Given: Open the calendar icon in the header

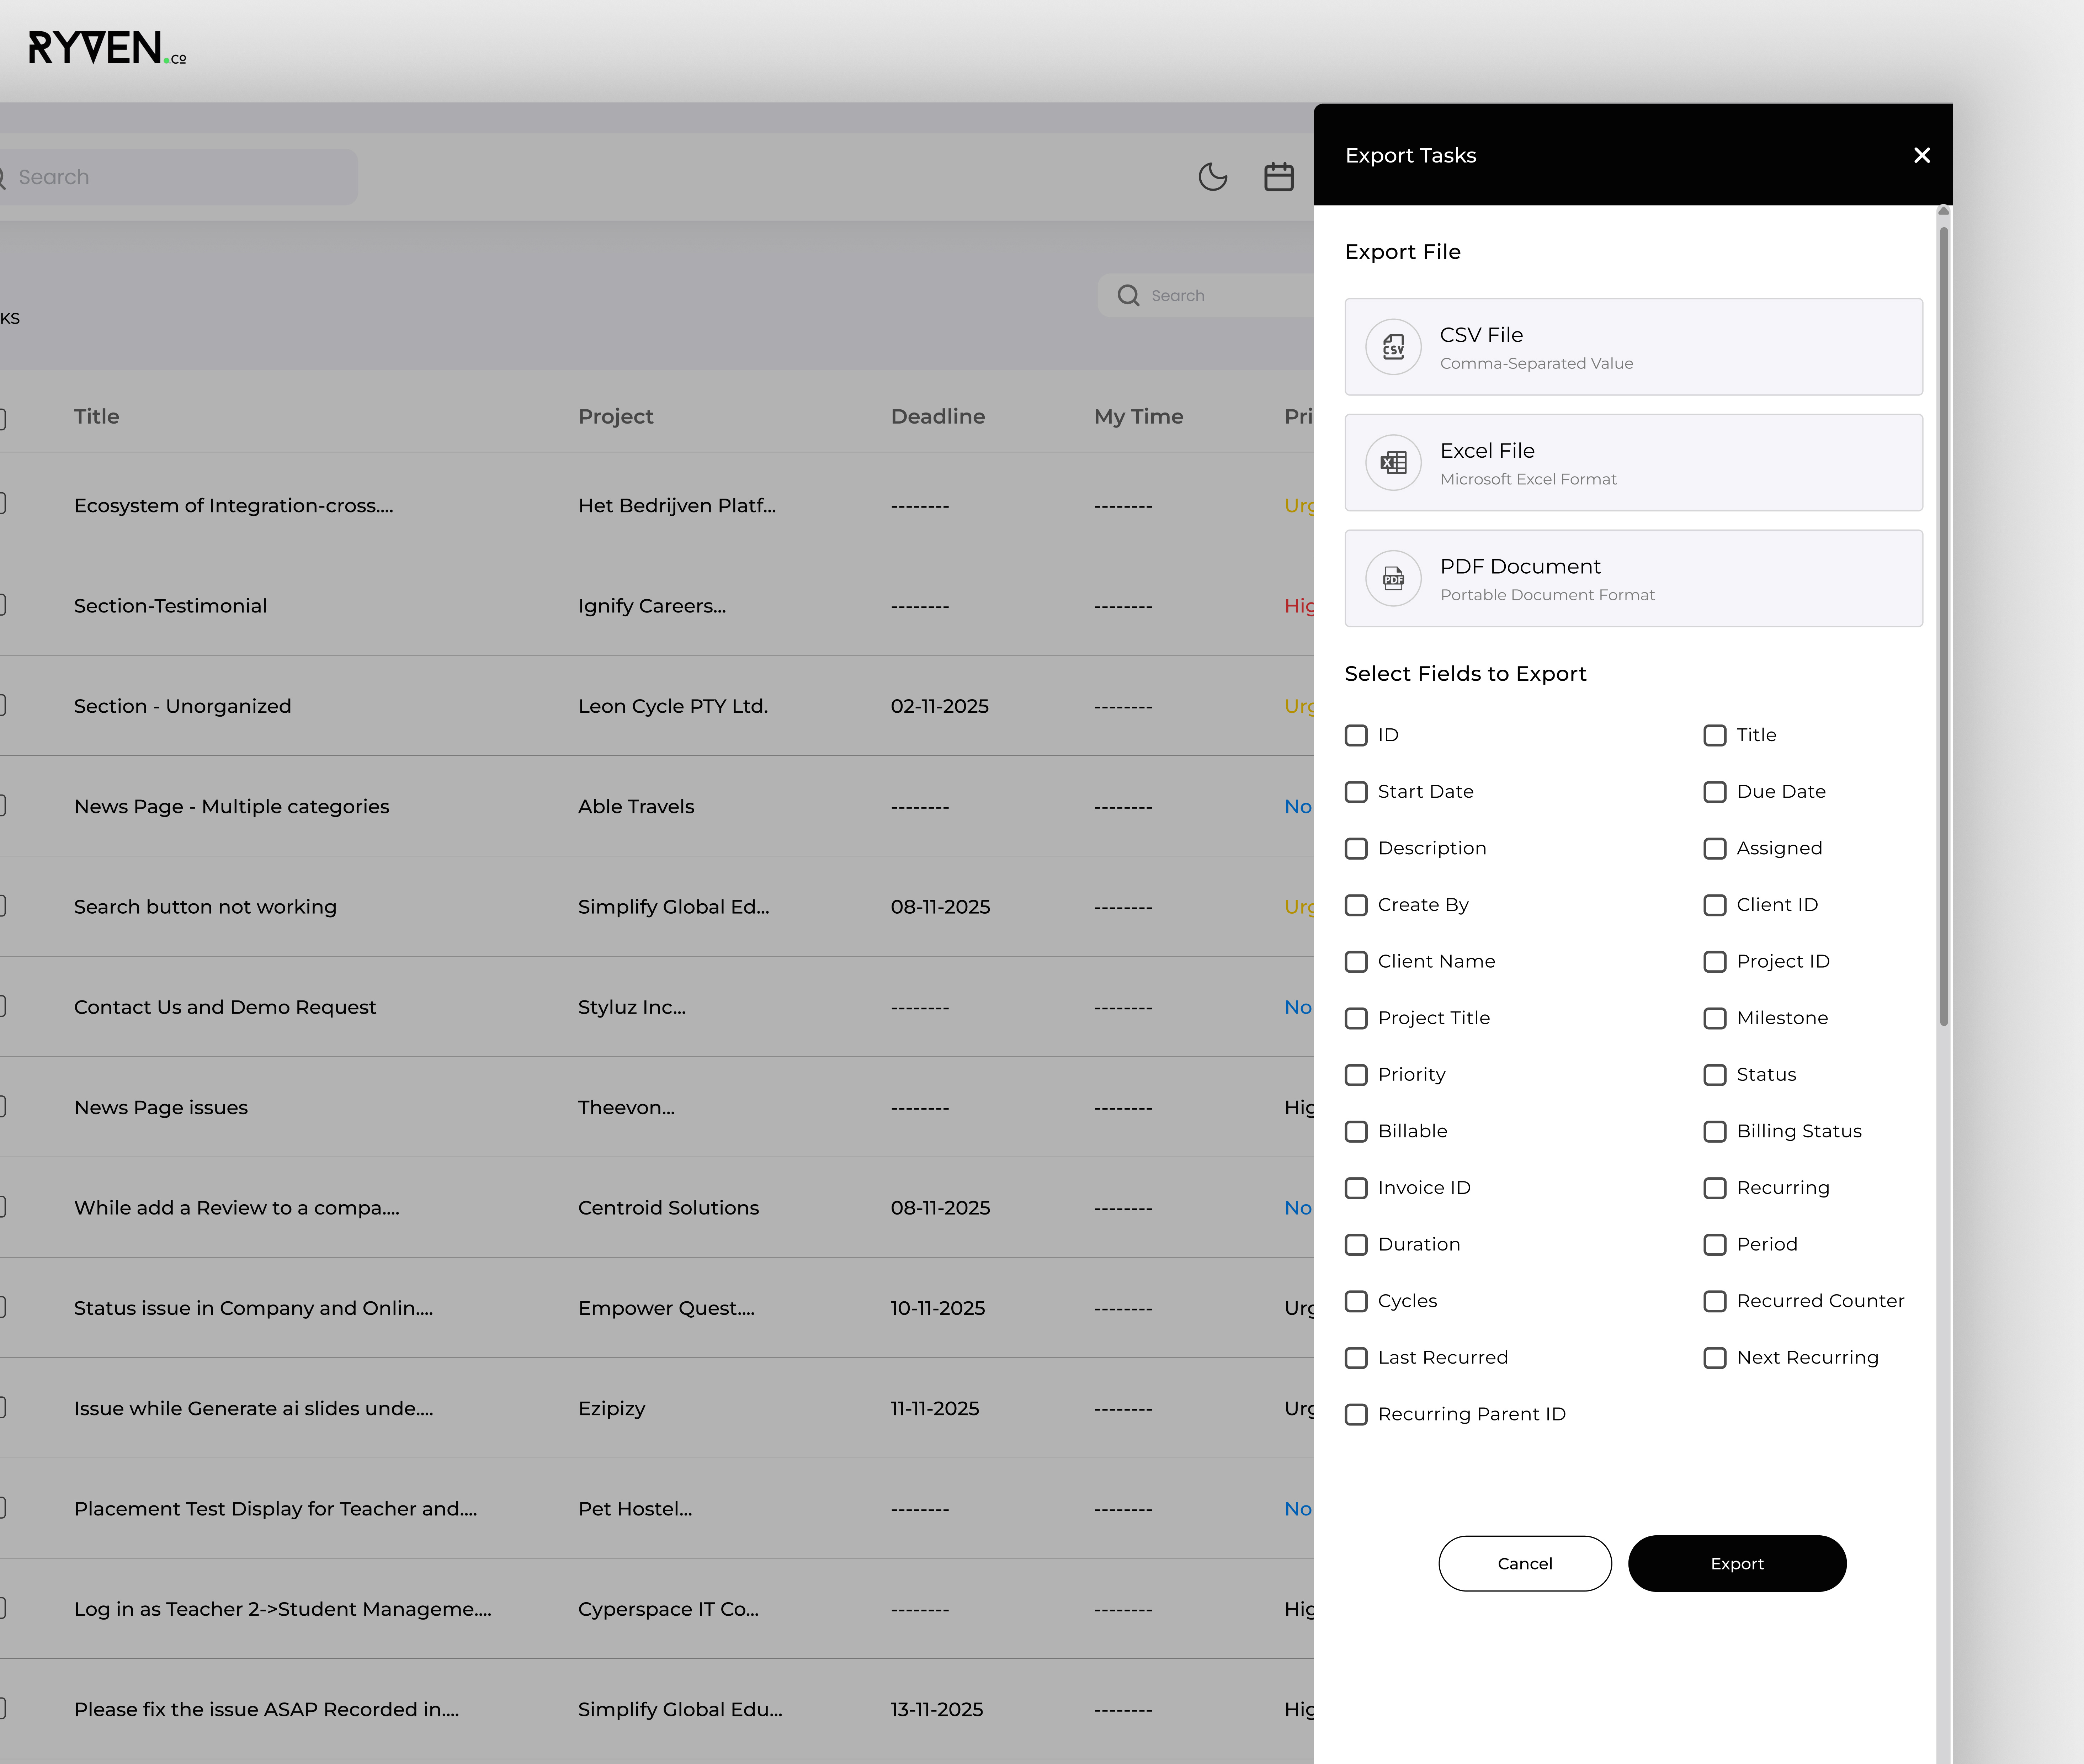Looking at the screenshot, I should (x=1278, y=176).
